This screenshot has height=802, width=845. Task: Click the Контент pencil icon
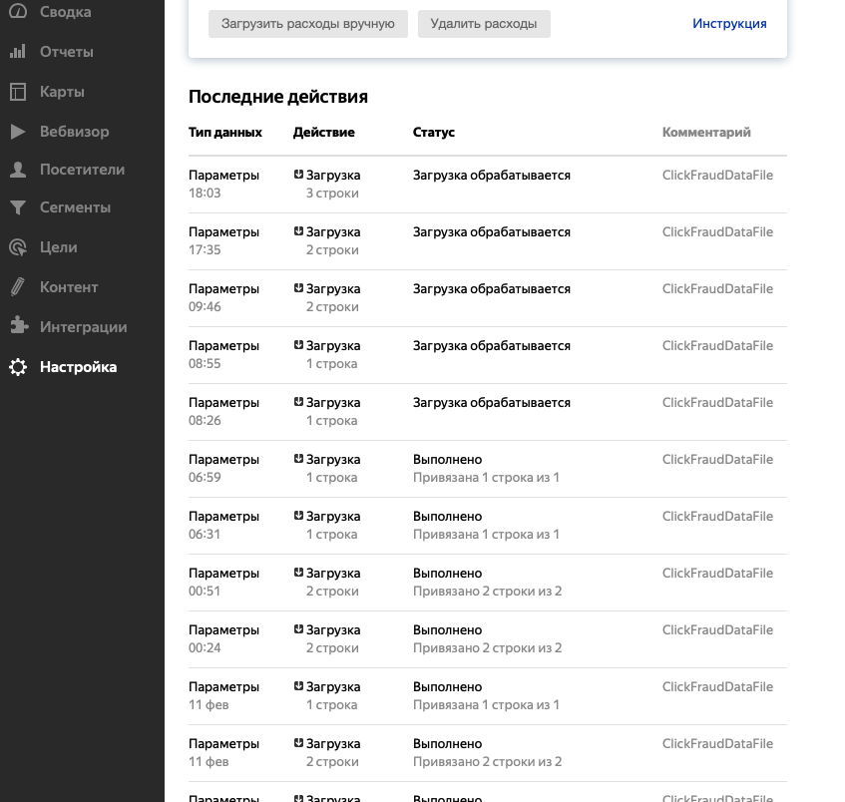tap(18, 287)
